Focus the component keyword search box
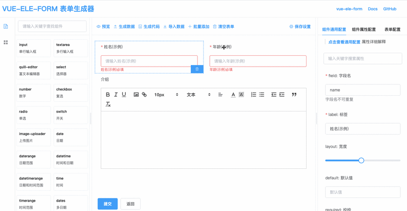The image size is (407, 211). (52, 26)
